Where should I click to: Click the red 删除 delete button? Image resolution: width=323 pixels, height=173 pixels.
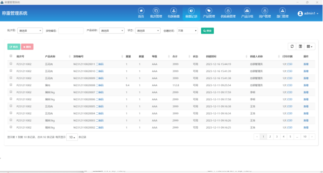pos(27,47)
